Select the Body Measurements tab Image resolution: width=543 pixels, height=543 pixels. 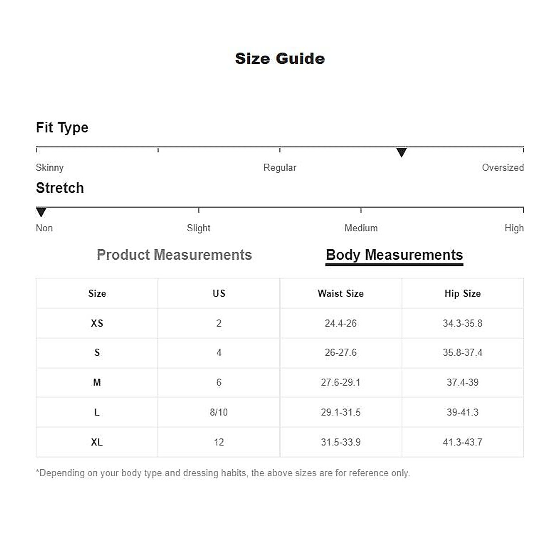(x=394, y=255)
